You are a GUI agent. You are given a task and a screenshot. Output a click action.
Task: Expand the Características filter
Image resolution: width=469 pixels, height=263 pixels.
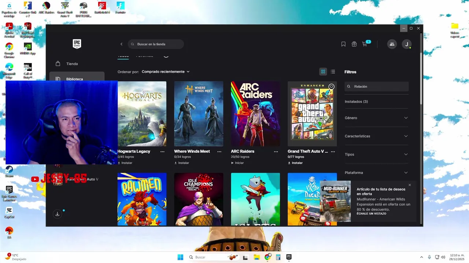[x=376, y=136]
